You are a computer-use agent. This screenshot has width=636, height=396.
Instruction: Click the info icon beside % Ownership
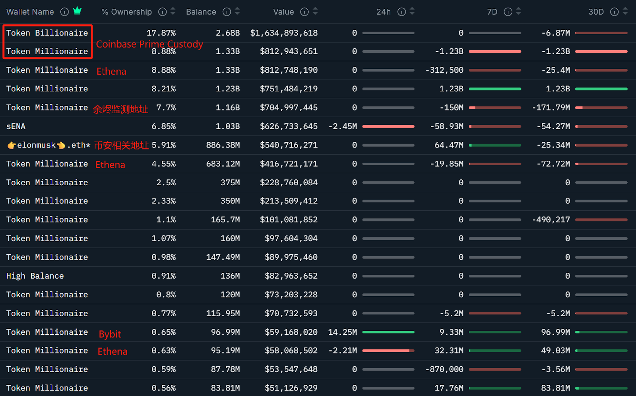(x=162, y=12)
